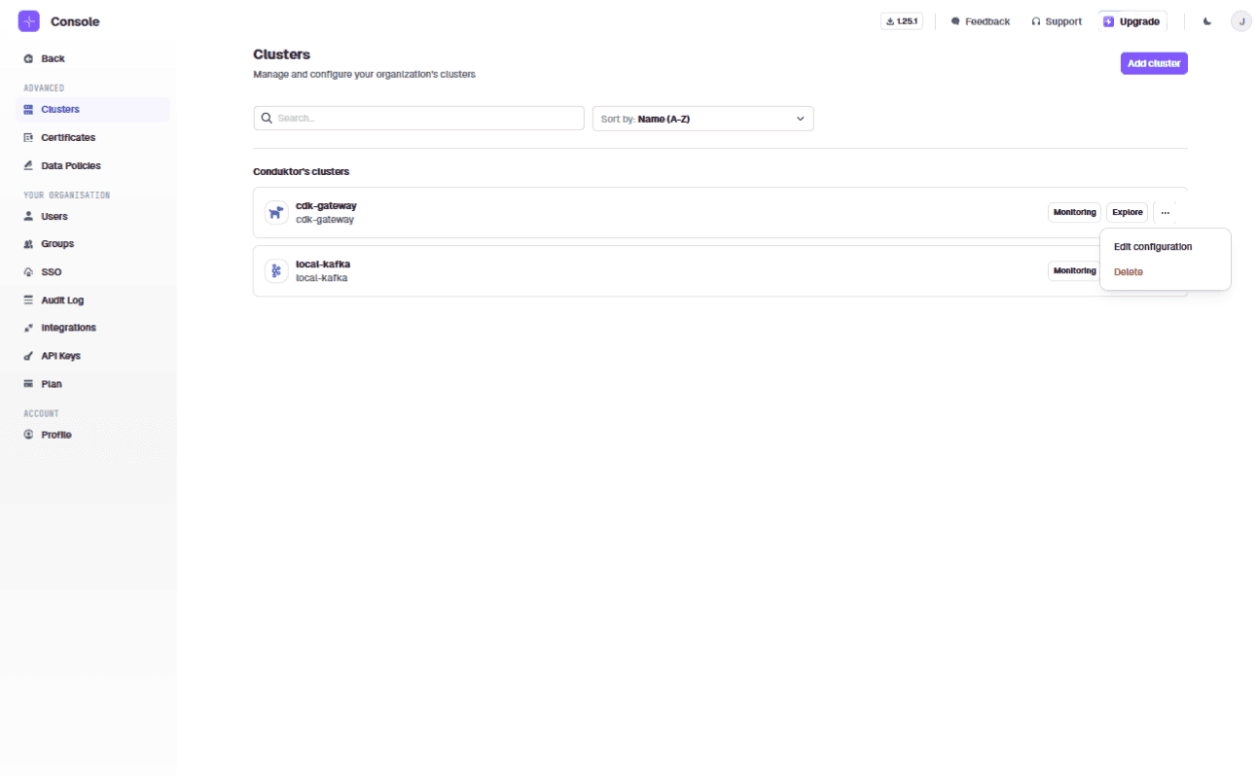Open the Integrations sidebar item

(x=68, y=328)
